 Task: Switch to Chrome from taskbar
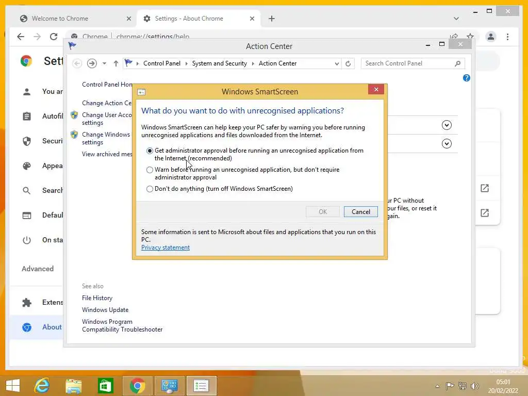(x=137, y=386)
